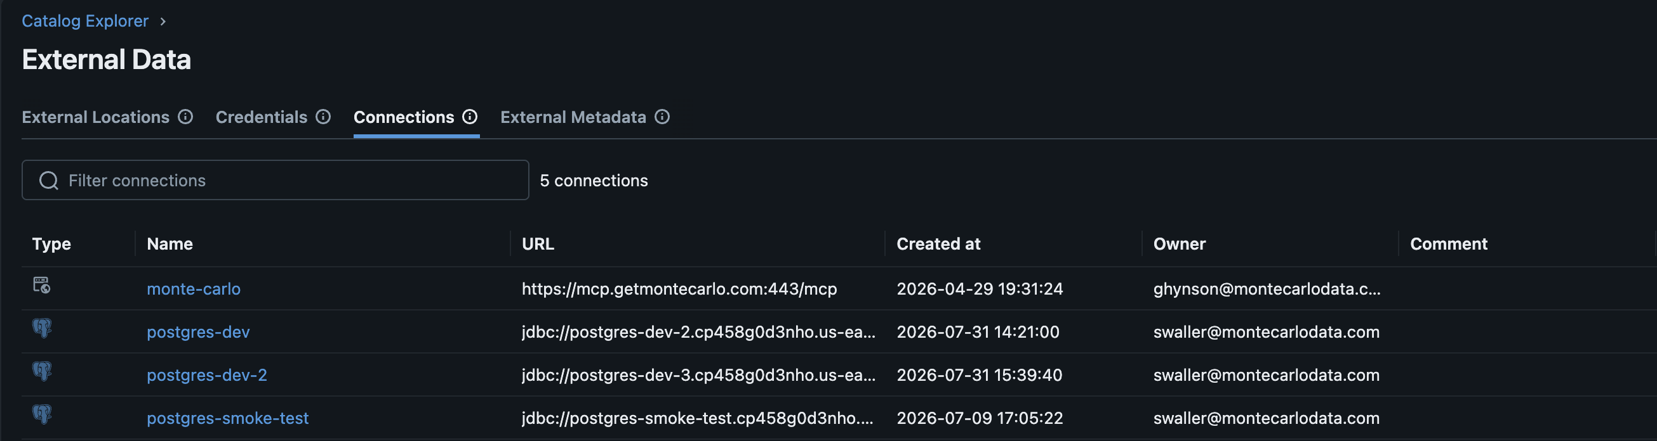Open the Credentials tab
Viewport: 1657px width, 441px height.
261,117
